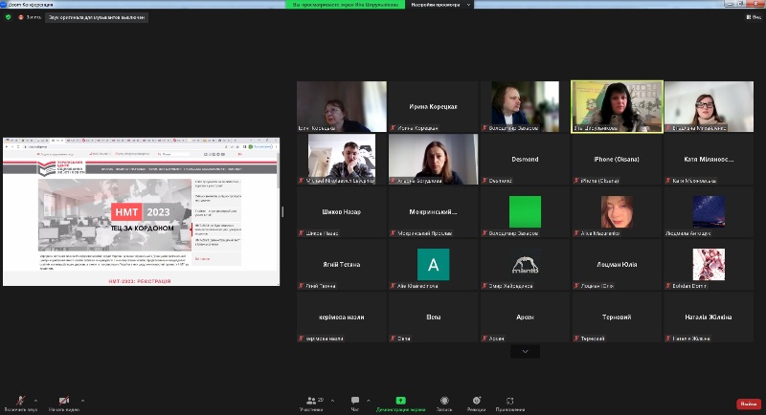This screenshot has height=415, width=766.
Task: Click the green square avatar tile
Action: pyautogui.click(x=525, y=212)
